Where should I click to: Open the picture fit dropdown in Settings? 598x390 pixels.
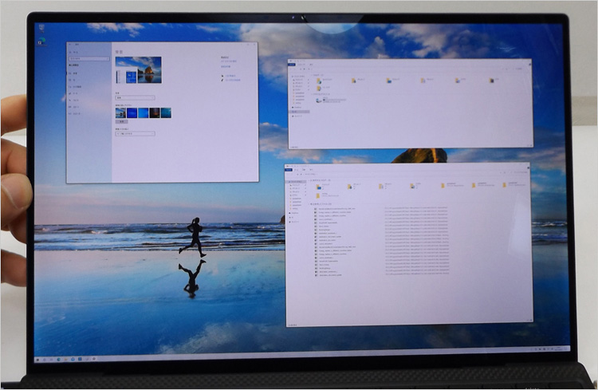pyautogui.click(x=135, y=133)
